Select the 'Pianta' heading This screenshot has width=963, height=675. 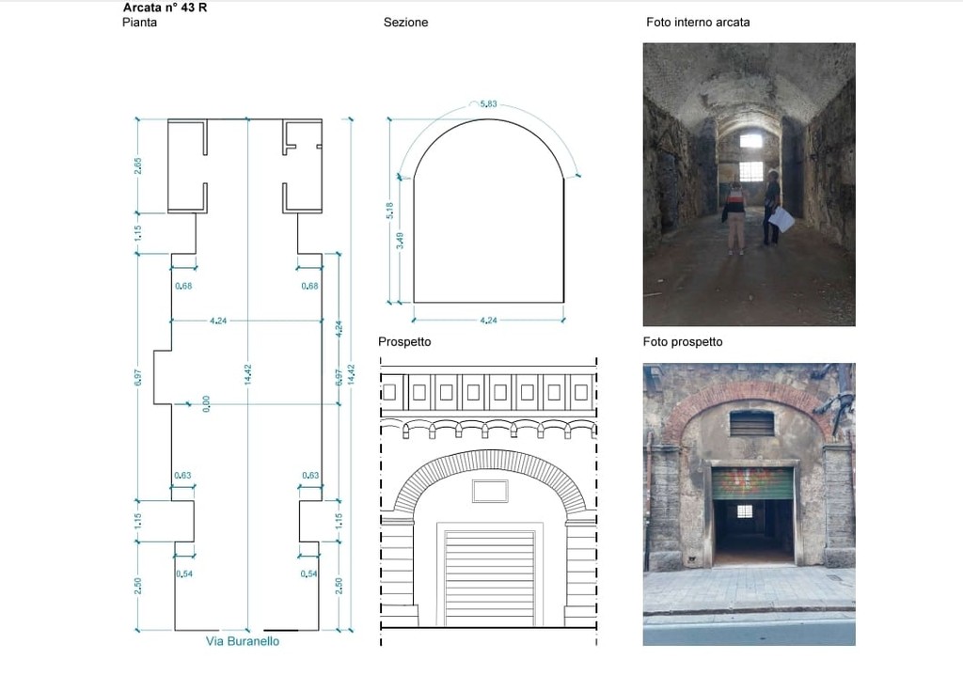click(139, 23)
